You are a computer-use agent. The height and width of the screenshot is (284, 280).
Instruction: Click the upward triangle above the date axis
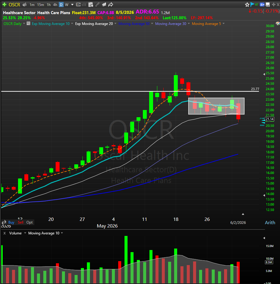243,214
